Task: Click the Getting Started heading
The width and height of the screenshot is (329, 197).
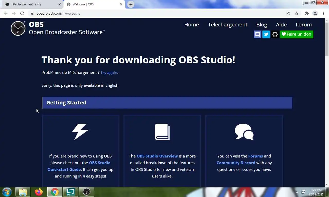Action: [x=66, y=103]
